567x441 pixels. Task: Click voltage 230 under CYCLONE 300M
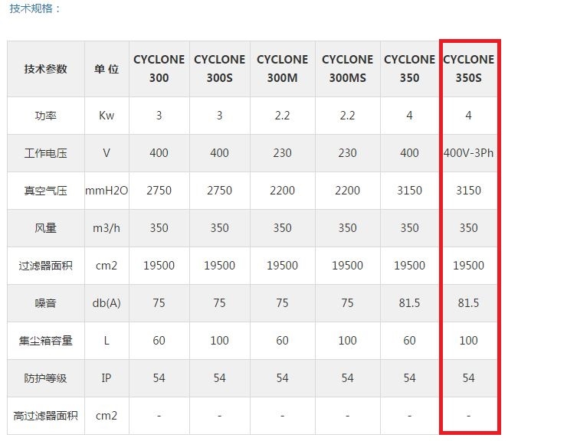tap(283, 153)
